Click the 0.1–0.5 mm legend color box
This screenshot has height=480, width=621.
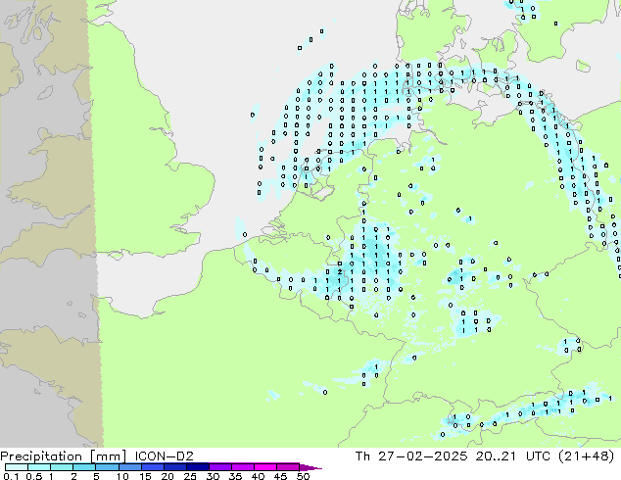[17, 467]
